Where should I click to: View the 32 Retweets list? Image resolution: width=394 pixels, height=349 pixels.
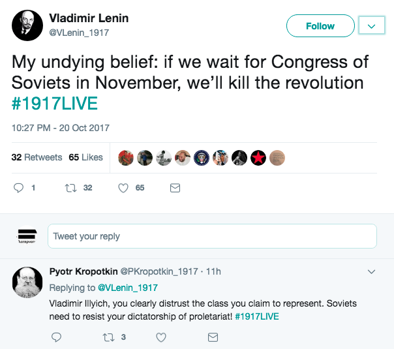click(37, 157)
